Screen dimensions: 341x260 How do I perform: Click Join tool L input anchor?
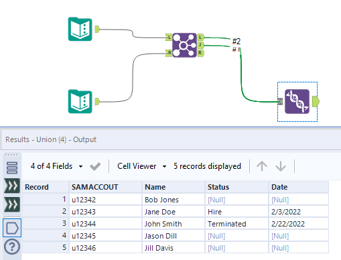click(x=169, y=38)
